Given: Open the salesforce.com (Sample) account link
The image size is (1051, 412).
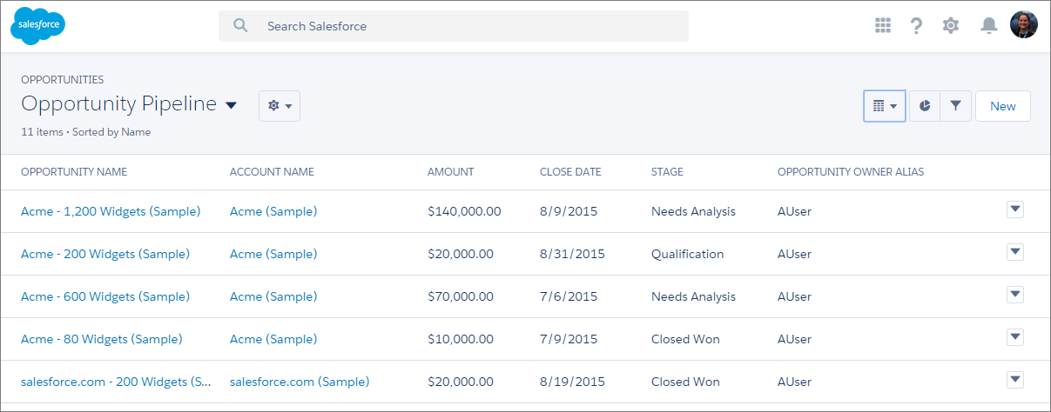Looking at the screenshot, I should 300,382.
